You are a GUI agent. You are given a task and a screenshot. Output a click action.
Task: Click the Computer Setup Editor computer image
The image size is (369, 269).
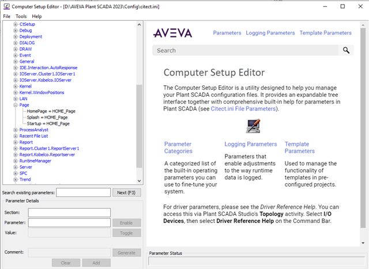[253, 126]
